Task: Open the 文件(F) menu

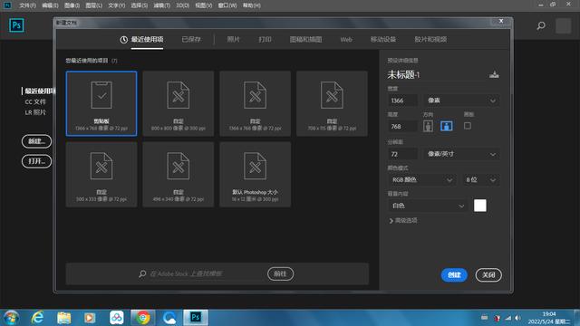Action: point(27,5)
